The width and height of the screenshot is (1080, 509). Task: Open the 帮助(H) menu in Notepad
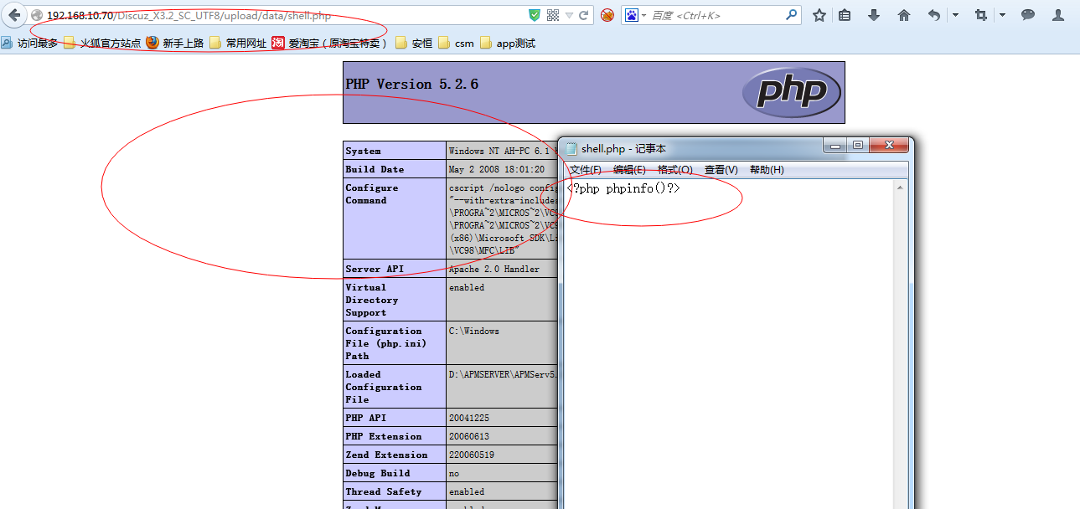767,170
